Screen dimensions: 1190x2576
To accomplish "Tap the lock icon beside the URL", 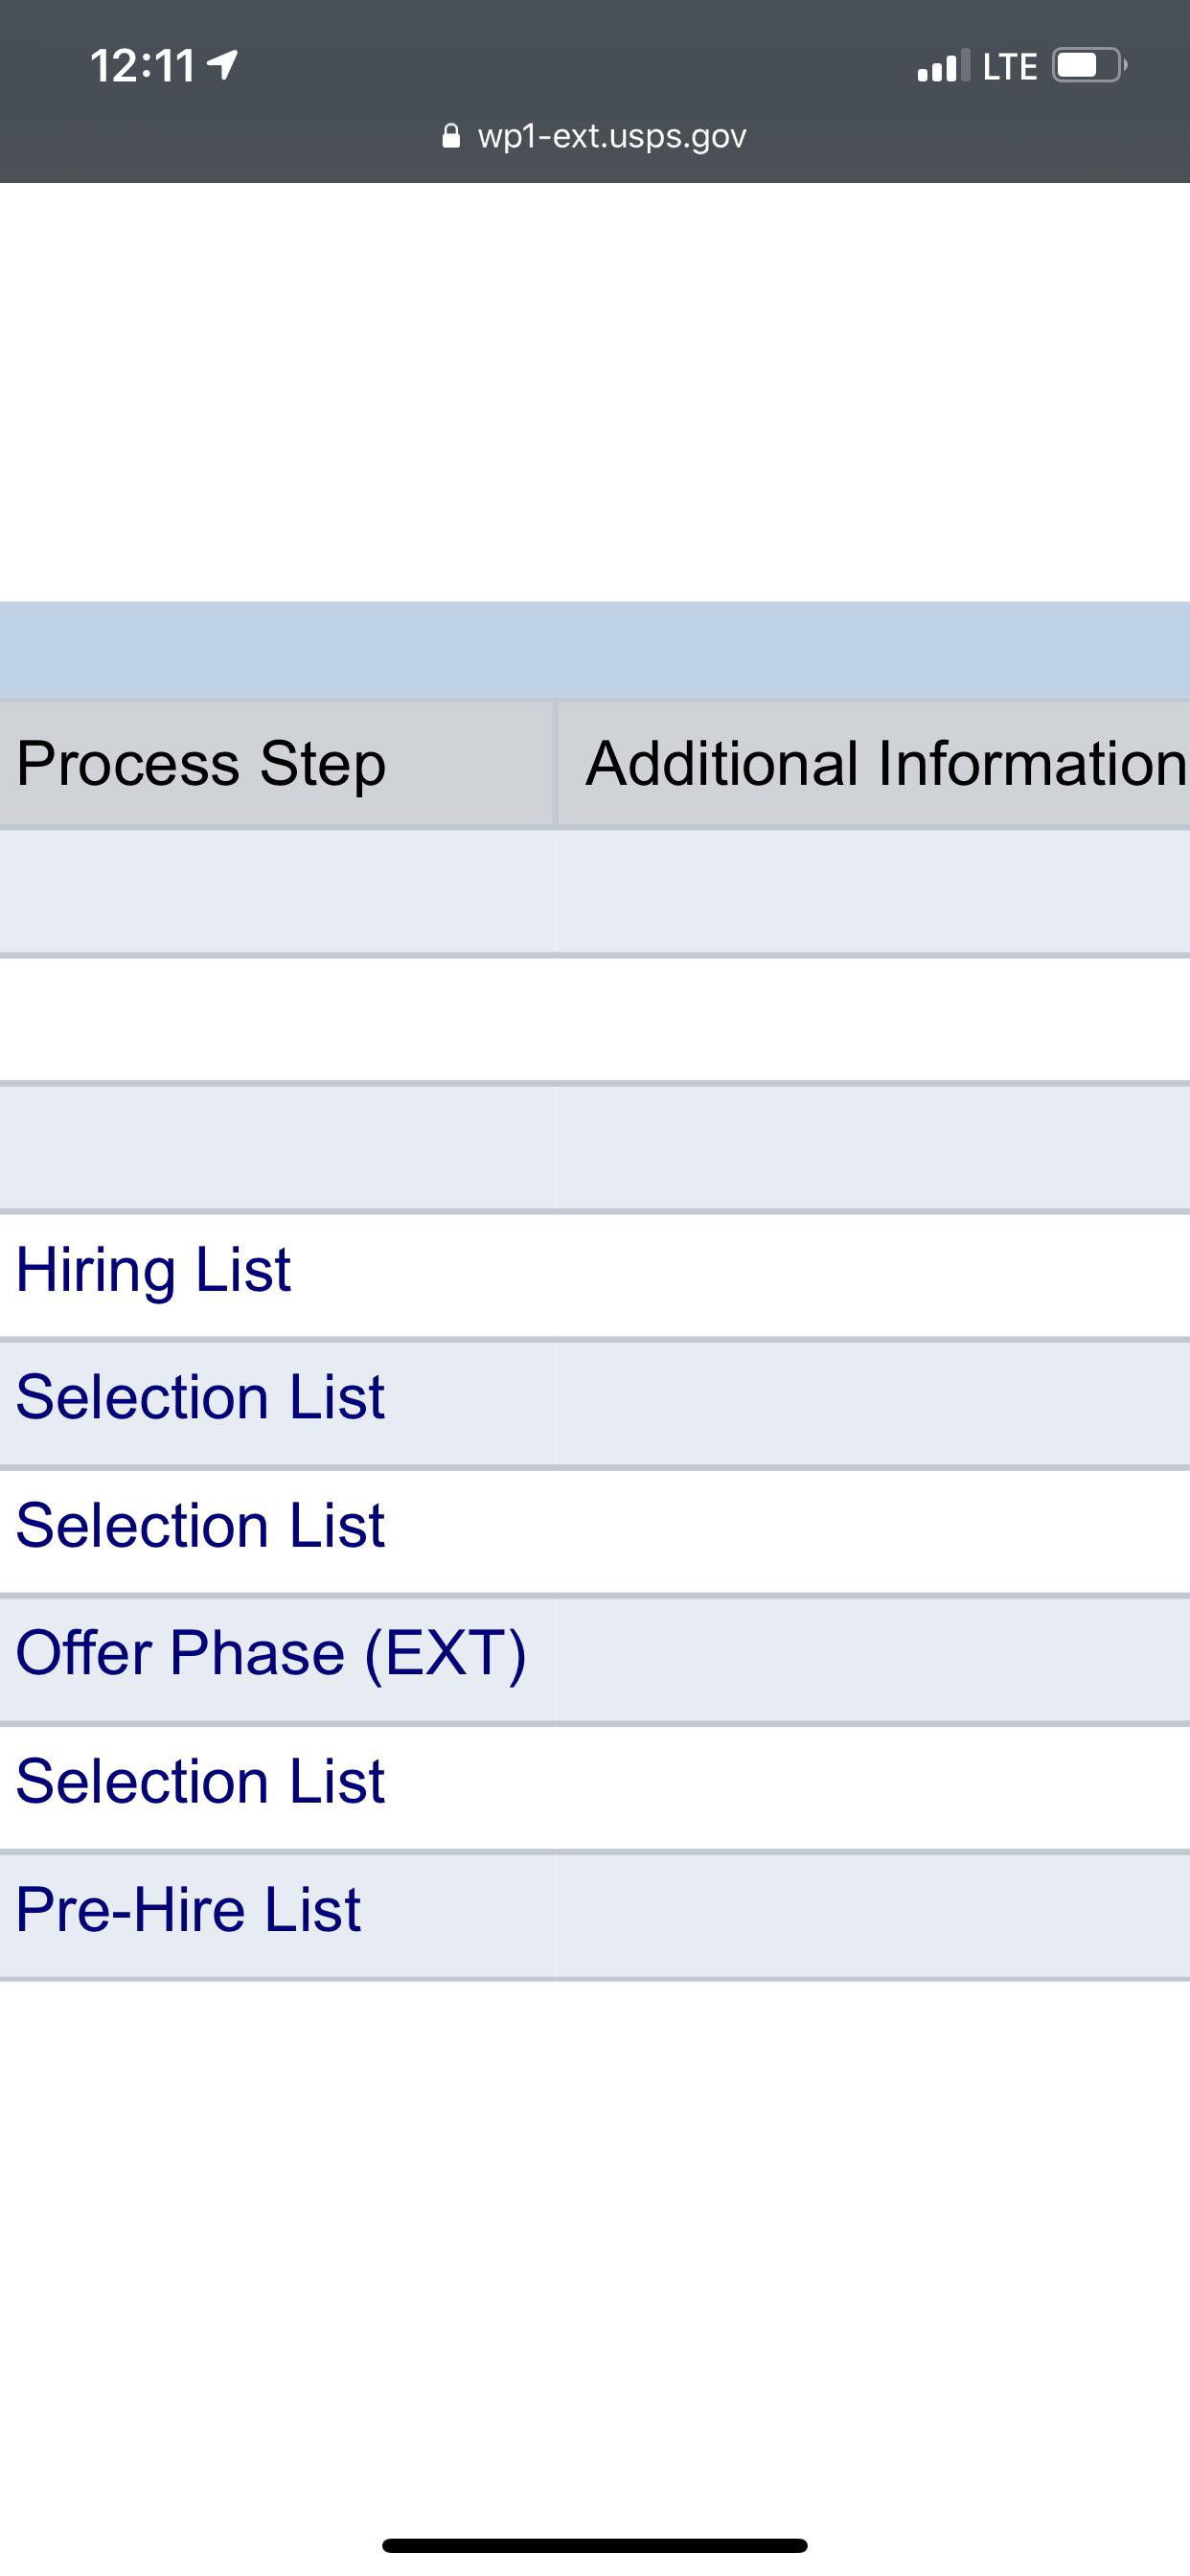I will click(x=451, y=136).
